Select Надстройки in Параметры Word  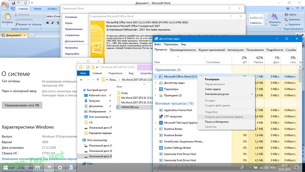point(72,54)
